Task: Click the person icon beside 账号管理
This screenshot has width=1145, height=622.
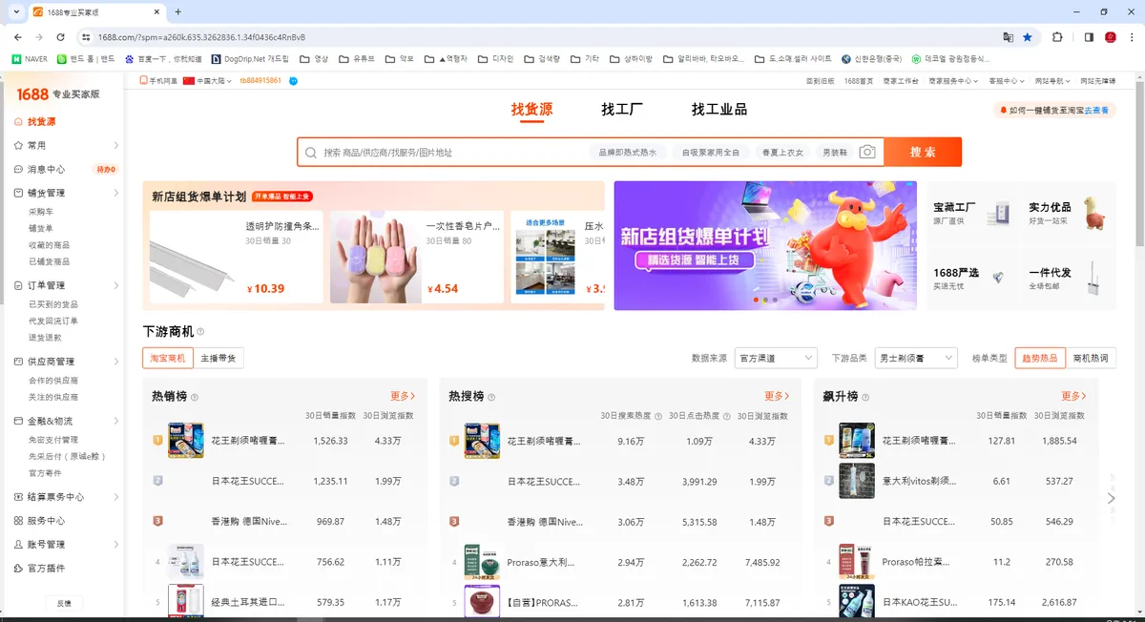Action: (19, 545)
